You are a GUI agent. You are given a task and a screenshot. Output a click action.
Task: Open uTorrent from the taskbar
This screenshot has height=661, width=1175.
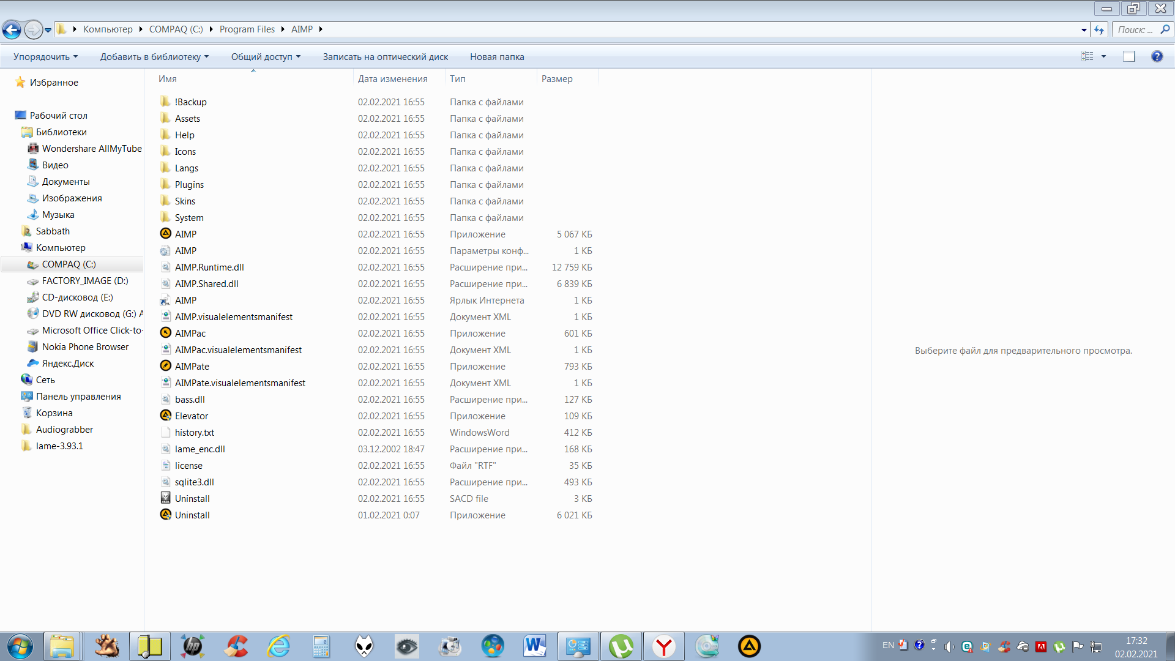pyautogui.click(x=621, y=646)
